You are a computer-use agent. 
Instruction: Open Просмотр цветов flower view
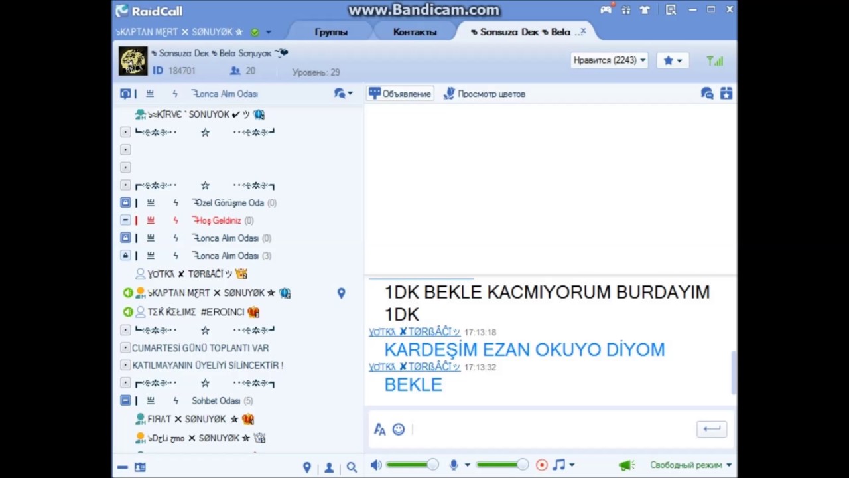click(x=485, y=94)
